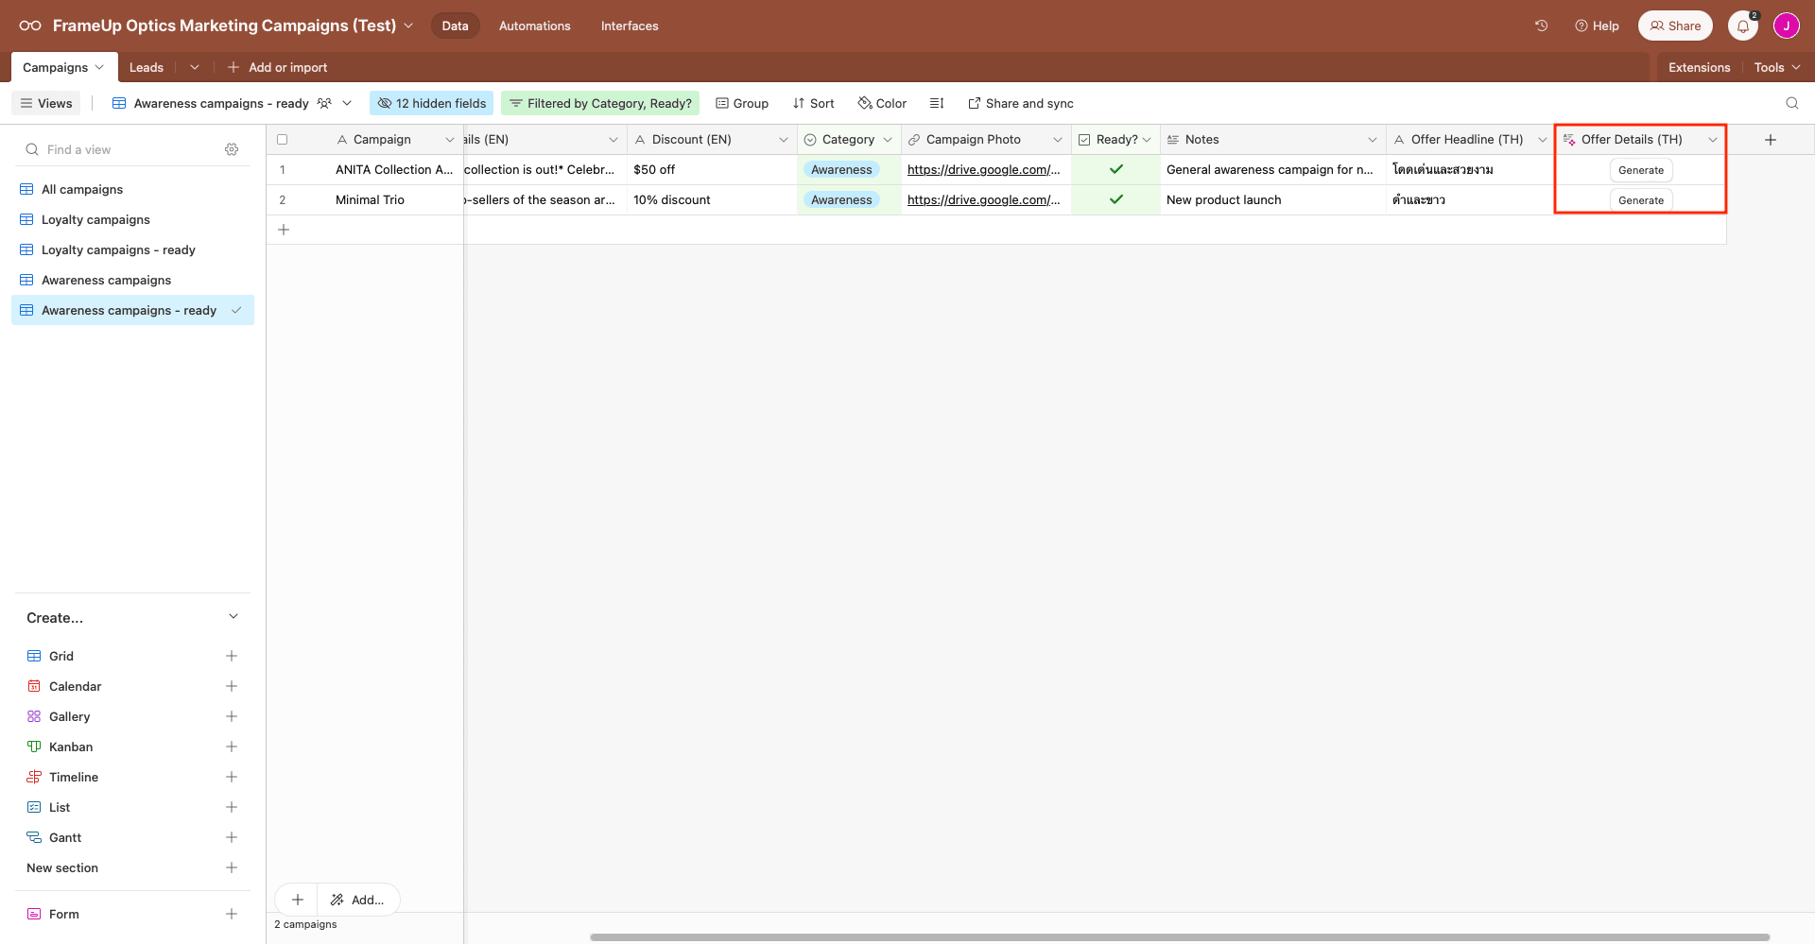Select Loyalty campaigns - ready view
This screenshot has height=944, width=1815.
[132, 249]
